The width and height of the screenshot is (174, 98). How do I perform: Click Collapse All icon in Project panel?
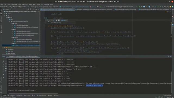coord(33,9)
